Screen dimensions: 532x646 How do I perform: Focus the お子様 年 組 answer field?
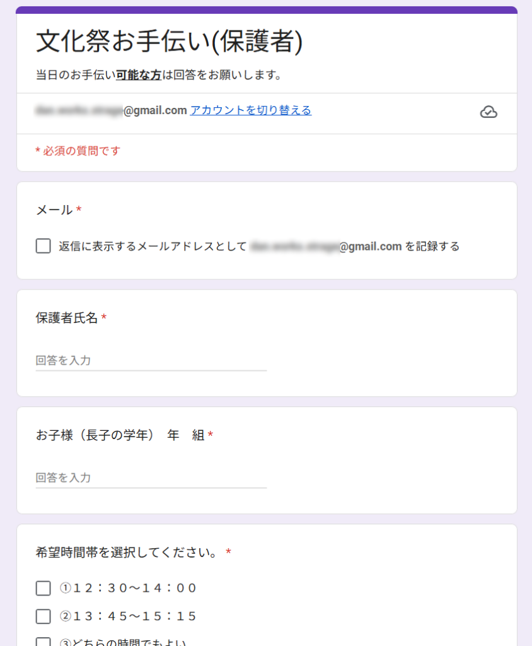[151, 478]
